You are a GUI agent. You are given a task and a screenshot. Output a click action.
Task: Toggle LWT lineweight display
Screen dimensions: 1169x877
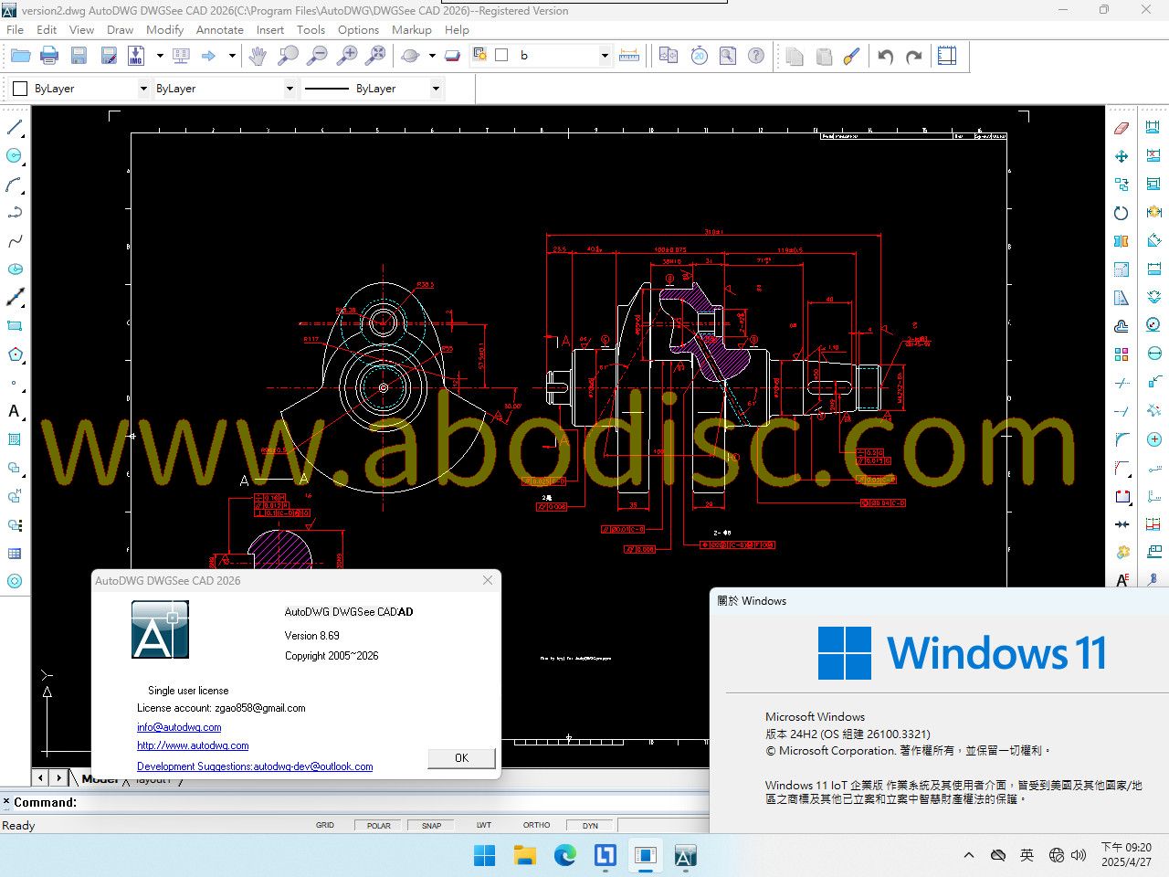[x=484, y=825]
